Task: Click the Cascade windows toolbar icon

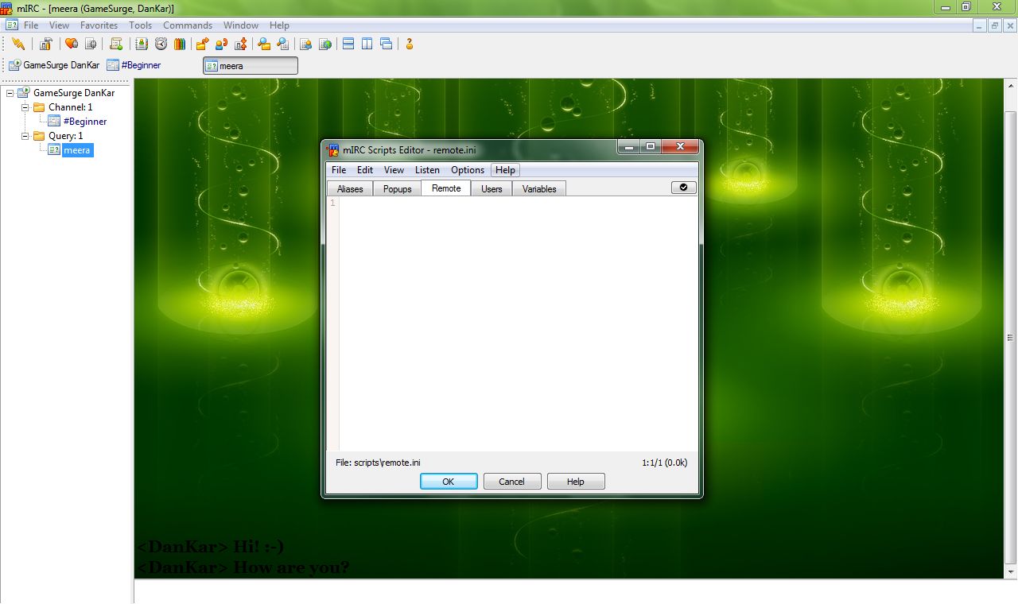Action: tap(387, 44)
